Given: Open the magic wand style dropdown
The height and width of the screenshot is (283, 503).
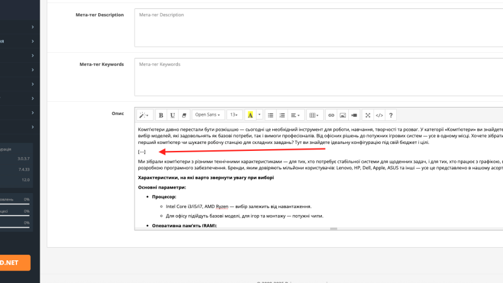Looking at the screenshot, I should coord(144,115).
